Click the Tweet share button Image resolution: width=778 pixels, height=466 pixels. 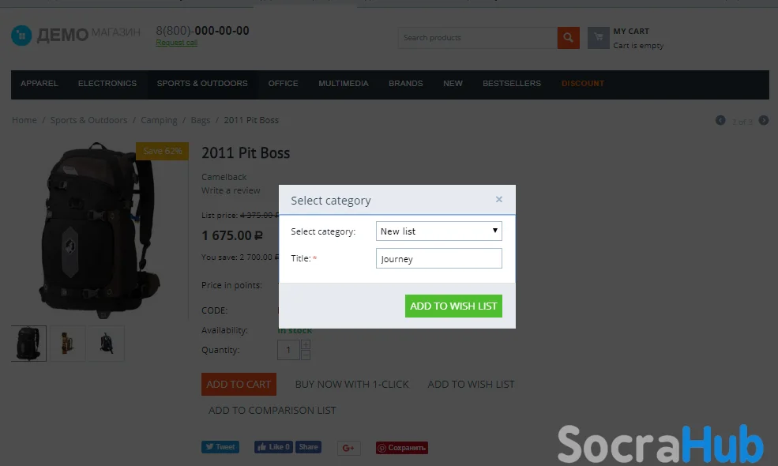[220, 447]
